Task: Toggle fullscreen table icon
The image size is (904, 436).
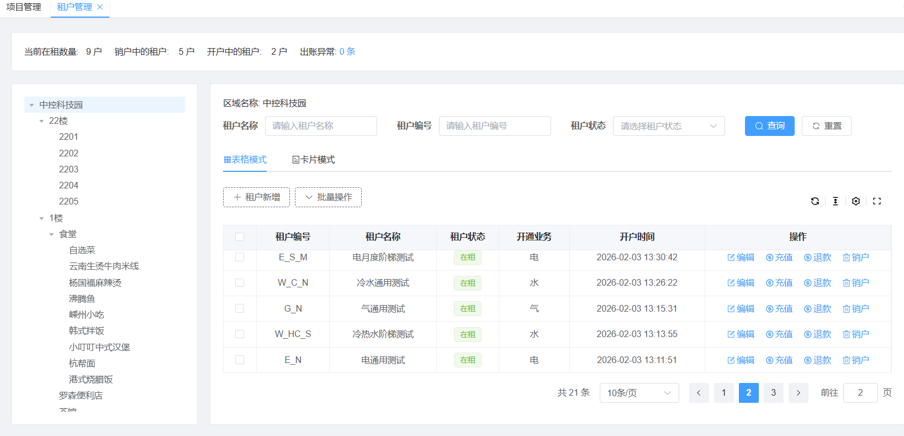Action: click(877, 201)
